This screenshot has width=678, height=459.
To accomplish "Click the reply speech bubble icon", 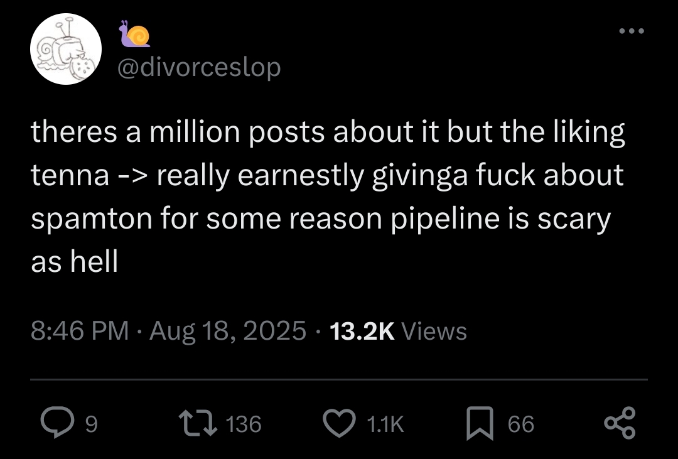I will pos(56,424).
